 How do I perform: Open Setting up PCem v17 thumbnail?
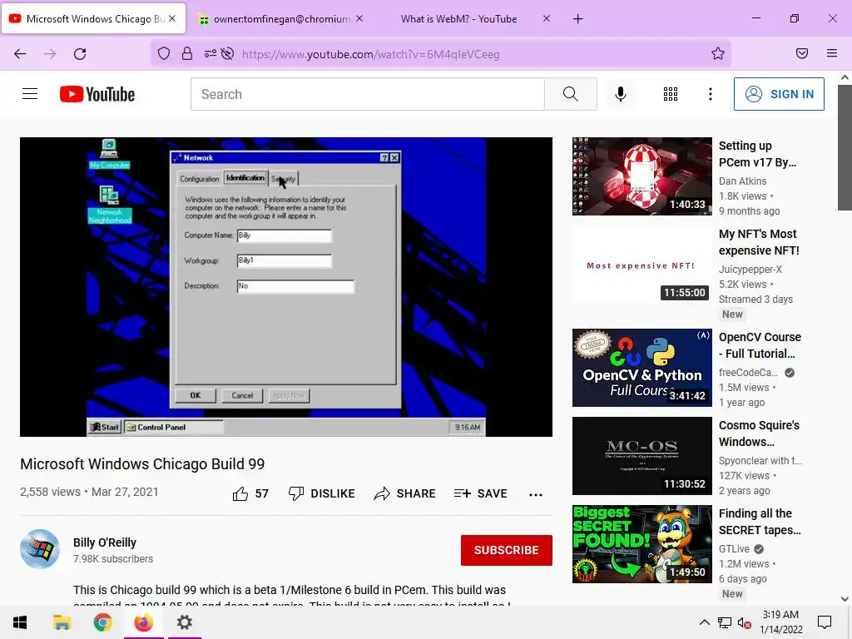click(642, 176)
